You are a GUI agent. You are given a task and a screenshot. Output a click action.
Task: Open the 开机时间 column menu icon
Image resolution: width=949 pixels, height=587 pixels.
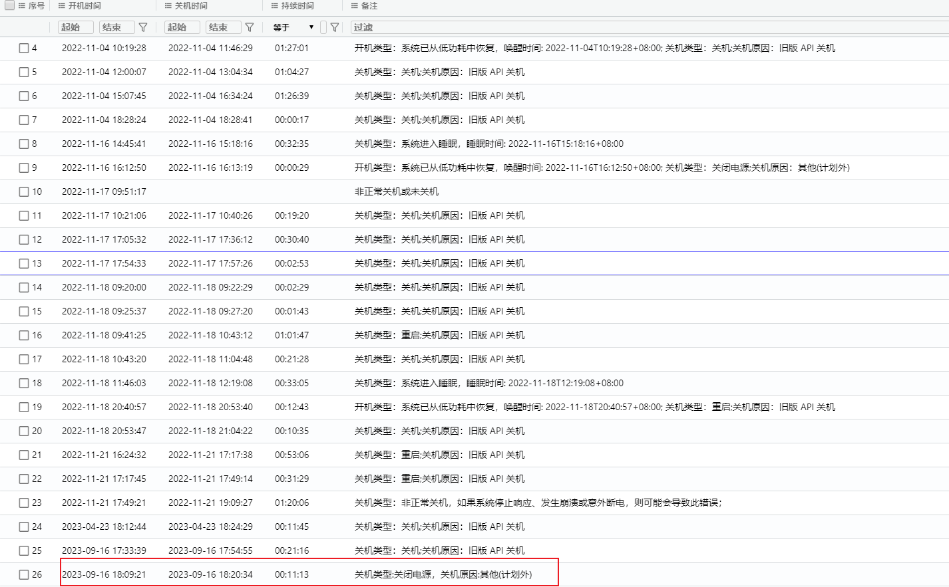62,6
